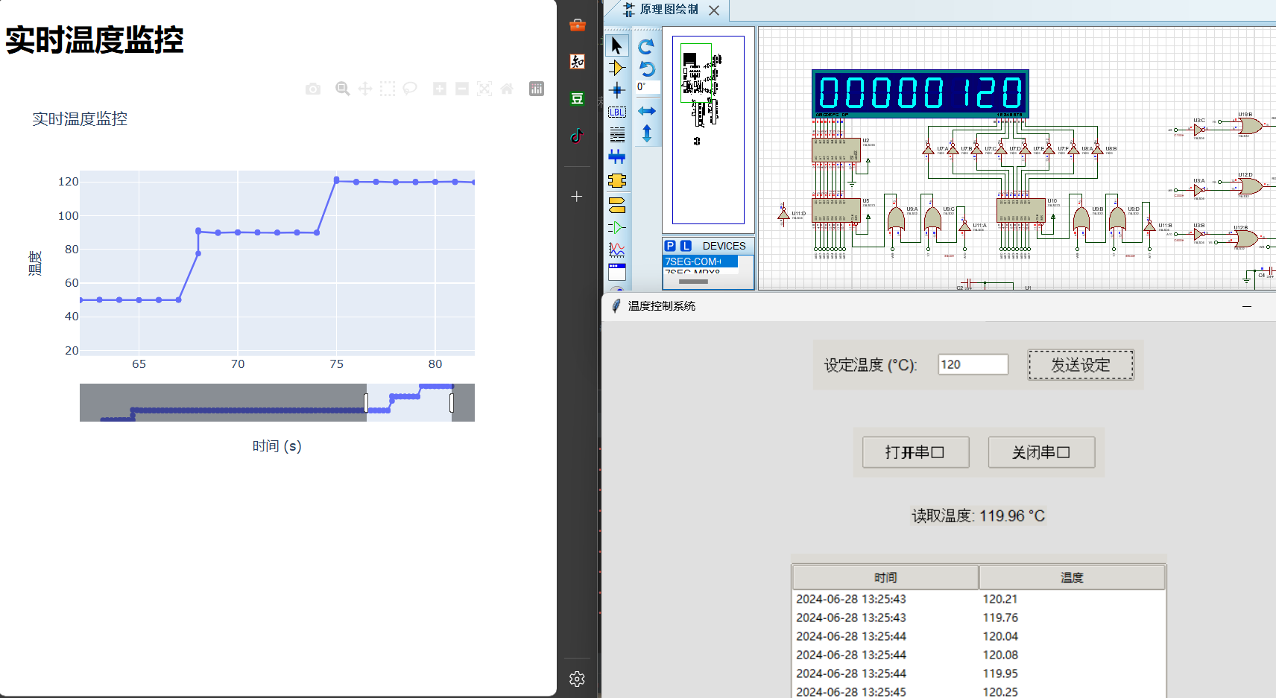This screenshot has width=1276, height=698.
Task: Select the terminals mode tool
Action: click(617, 204)
